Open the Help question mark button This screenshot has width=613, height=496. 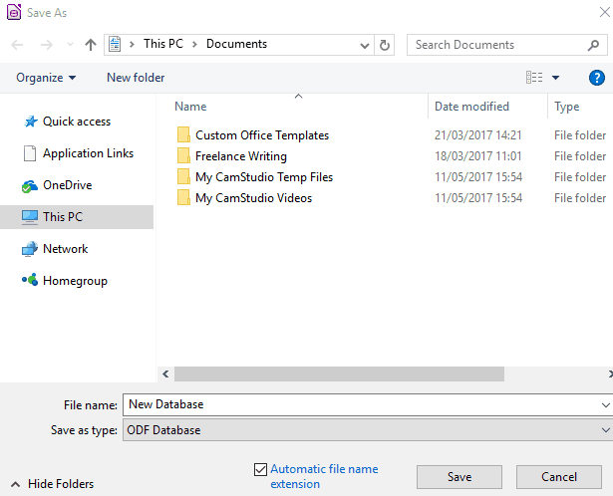[x=597, y=78]
